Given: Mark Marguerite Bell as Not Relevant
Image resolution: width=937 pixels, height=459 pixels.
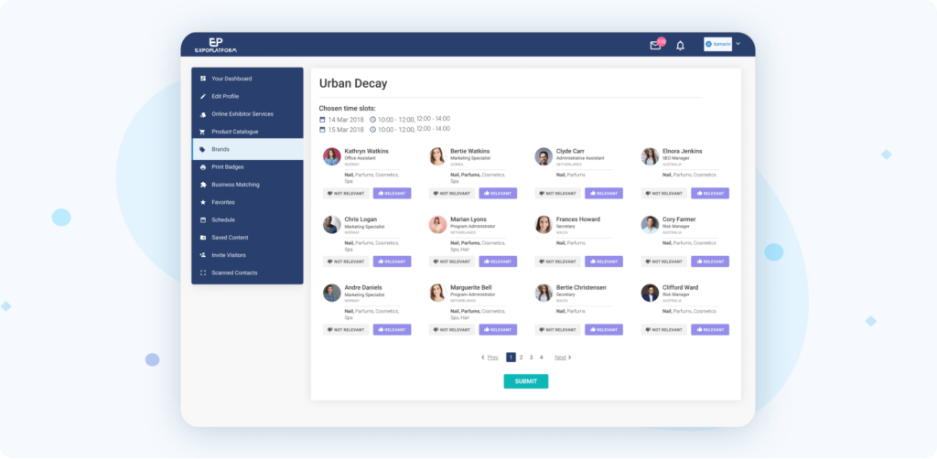Looking at the screenshot, I should point(452,329).
